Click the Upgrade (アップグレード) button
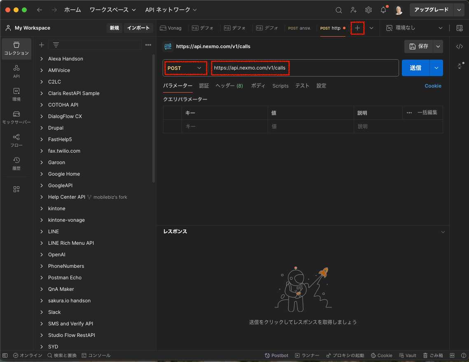The image size is (469, 362). click(431, 10)
